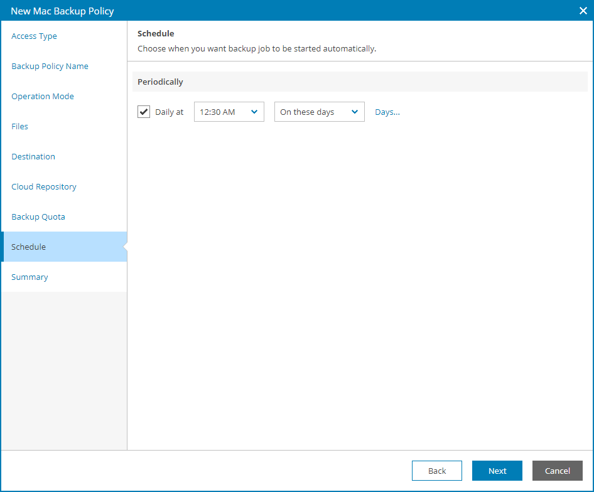The height and width of the screenshot is (492, 594).
Task: Close the wizard with the X icon
Action: click(582, 11)
